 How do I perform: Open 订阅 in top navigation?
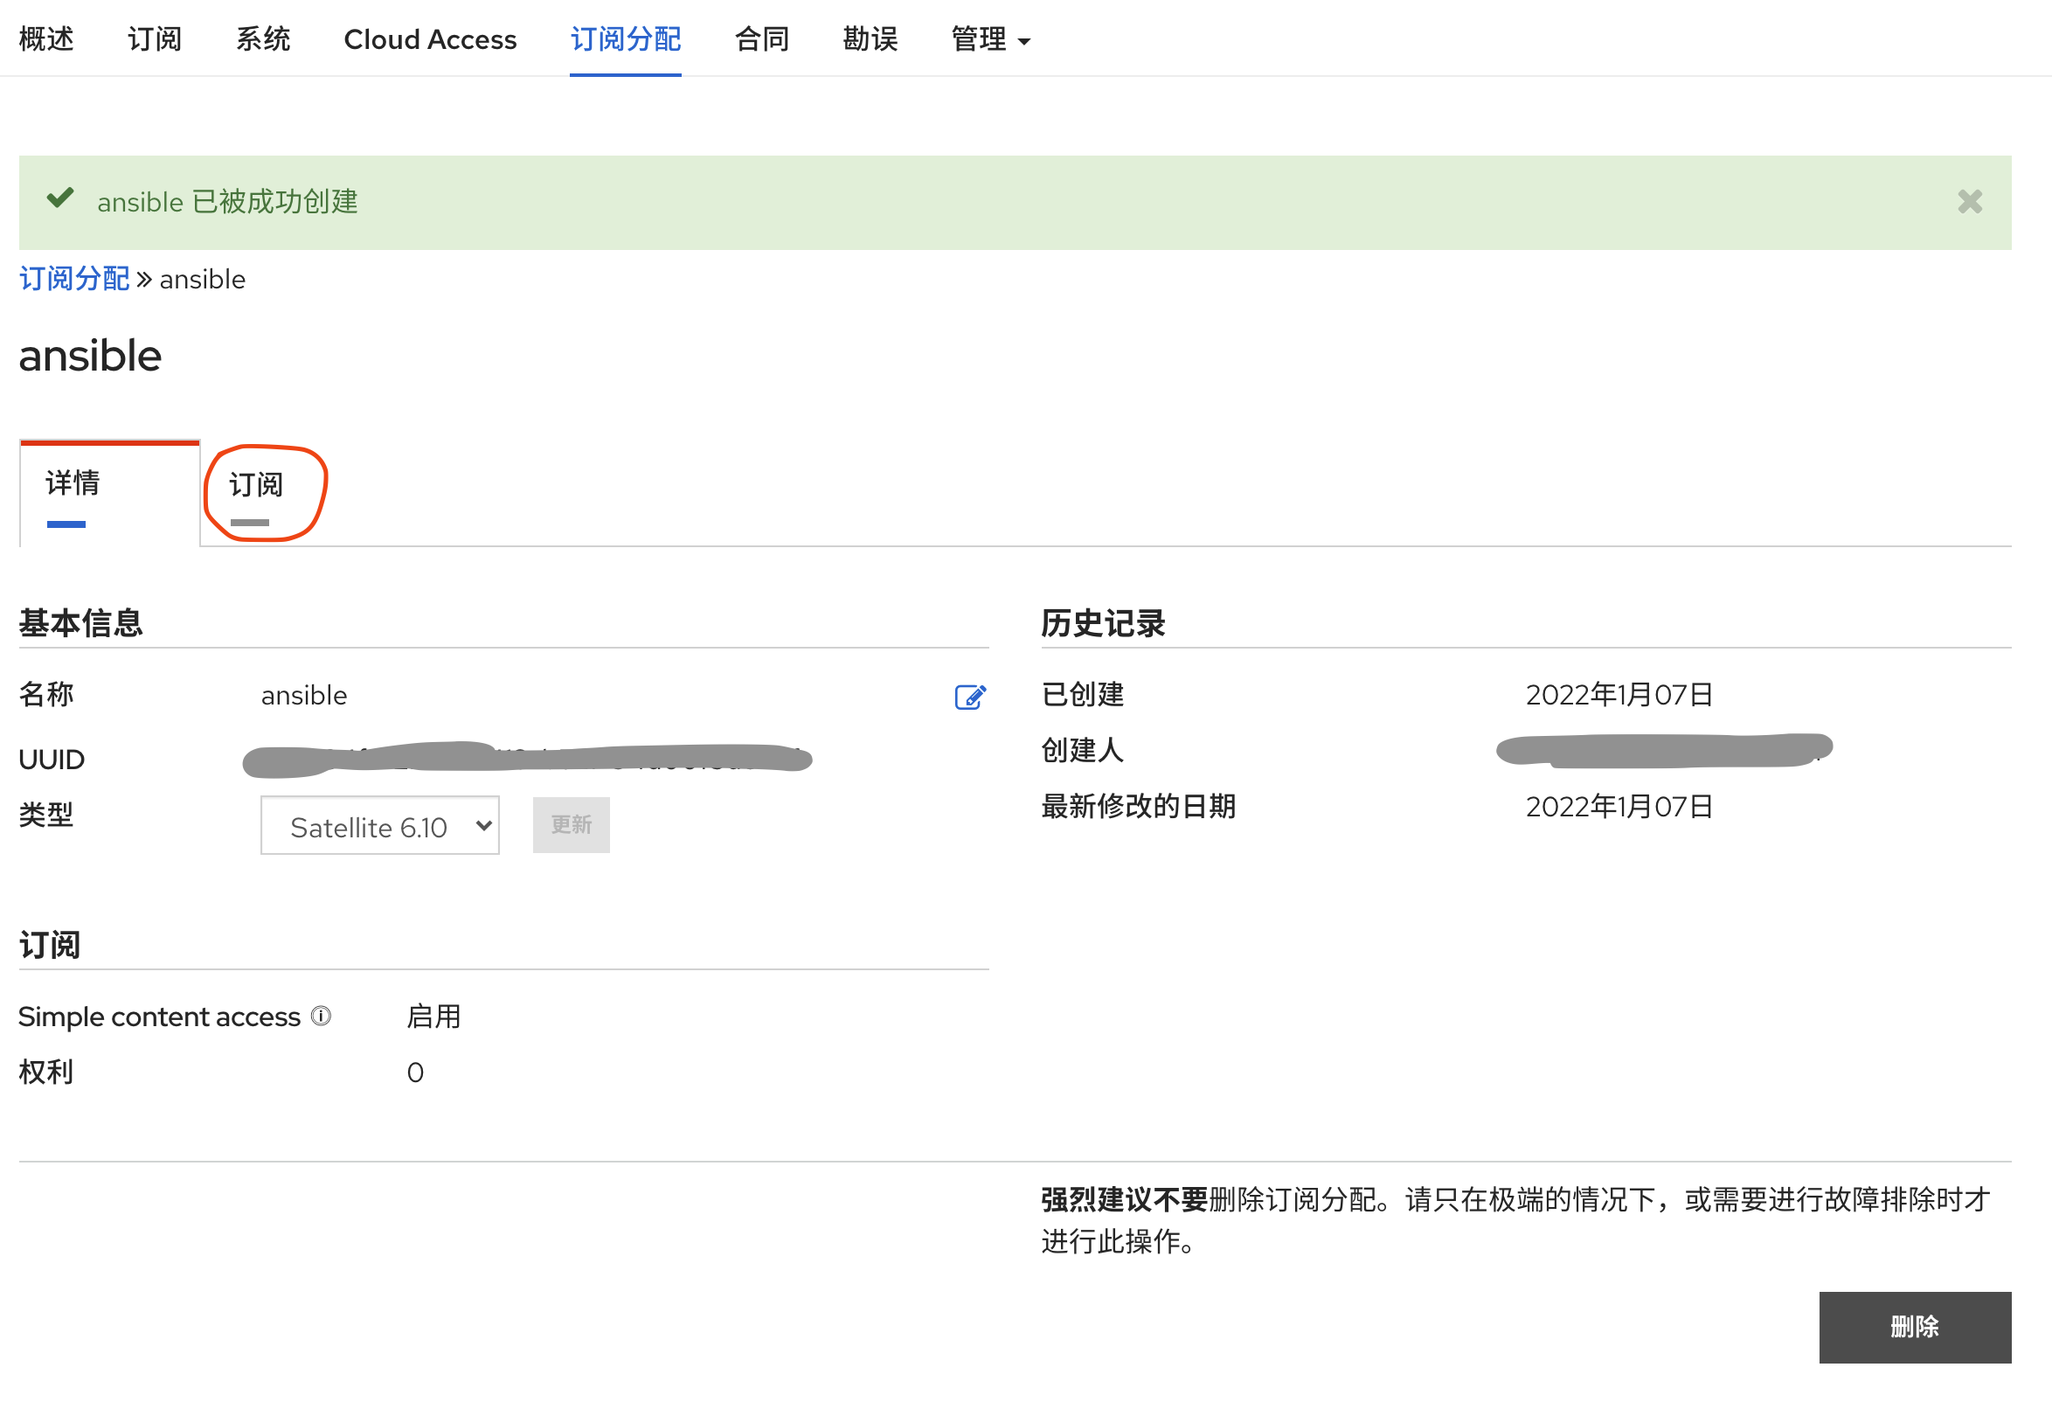click(x=155, y=39)
